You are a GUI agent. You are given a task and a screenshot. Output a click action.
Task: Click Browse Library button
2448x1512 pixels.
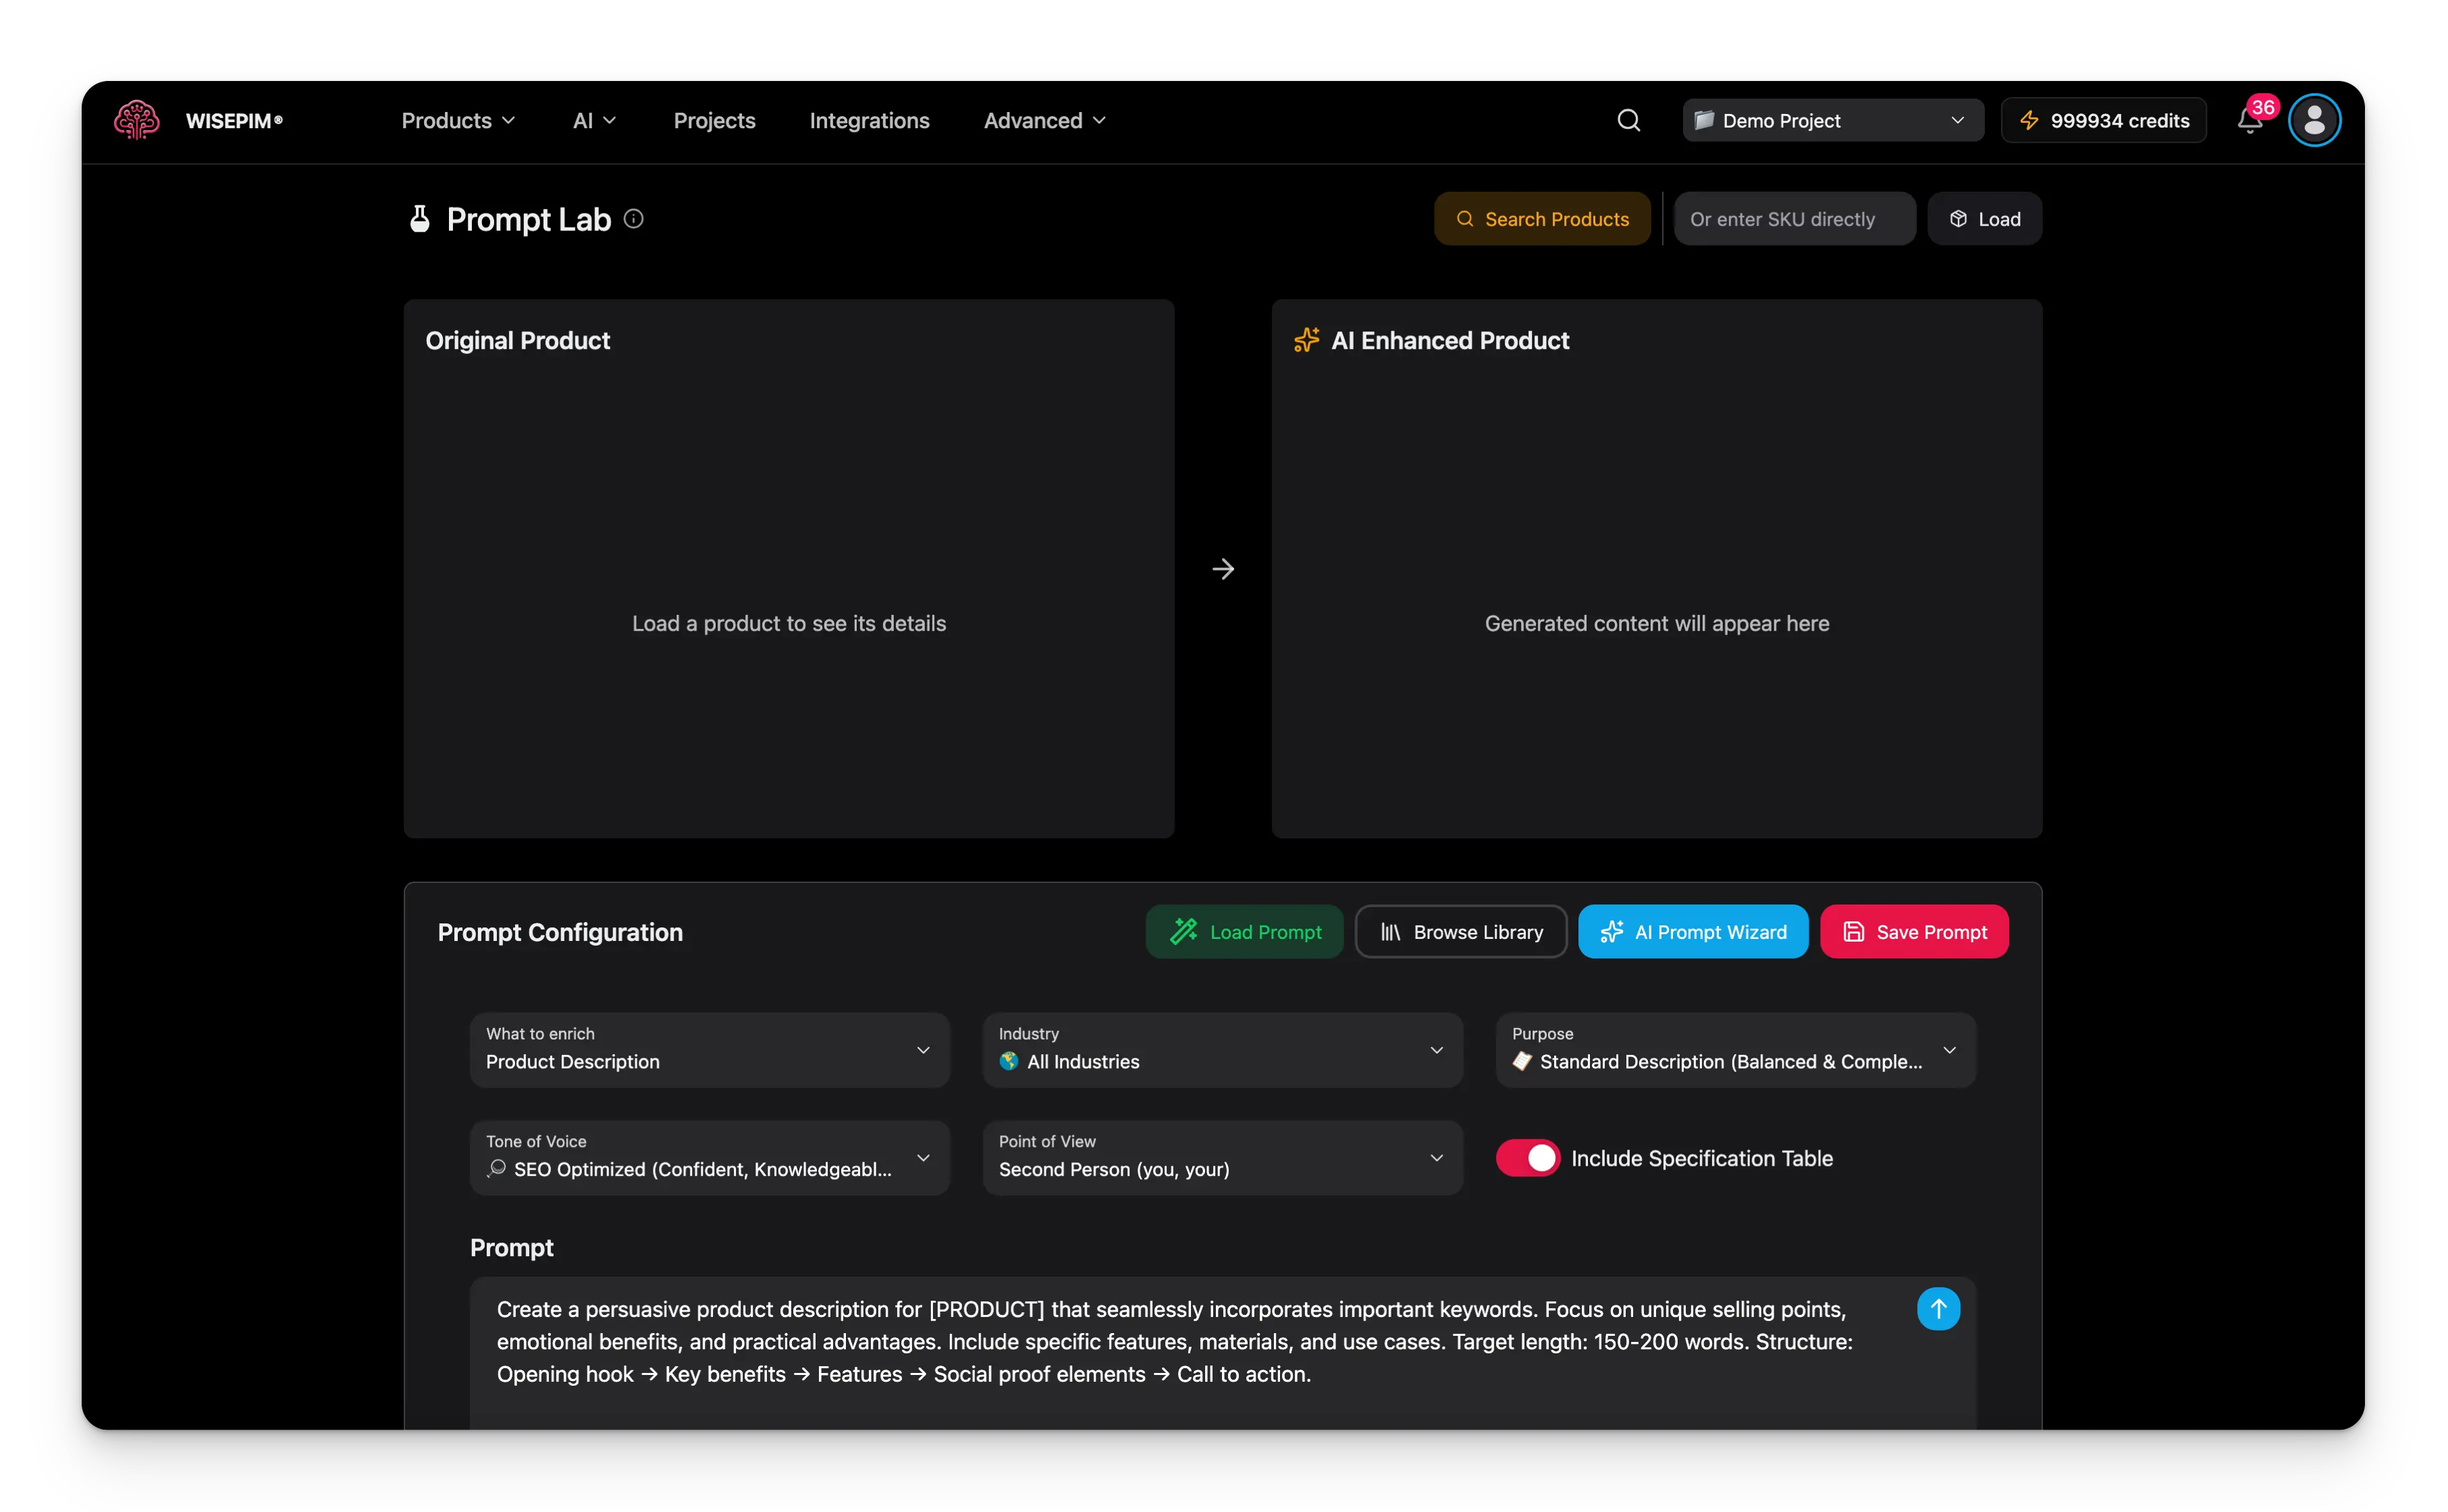pos(1460,932)
